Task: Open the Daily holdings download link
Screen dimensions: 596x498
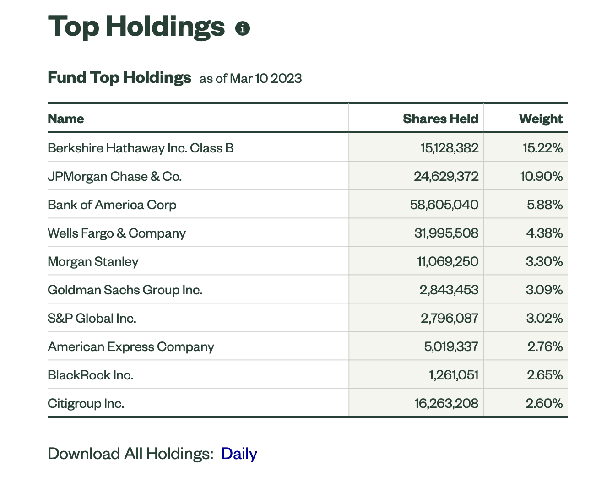Action: pos(239,454)
